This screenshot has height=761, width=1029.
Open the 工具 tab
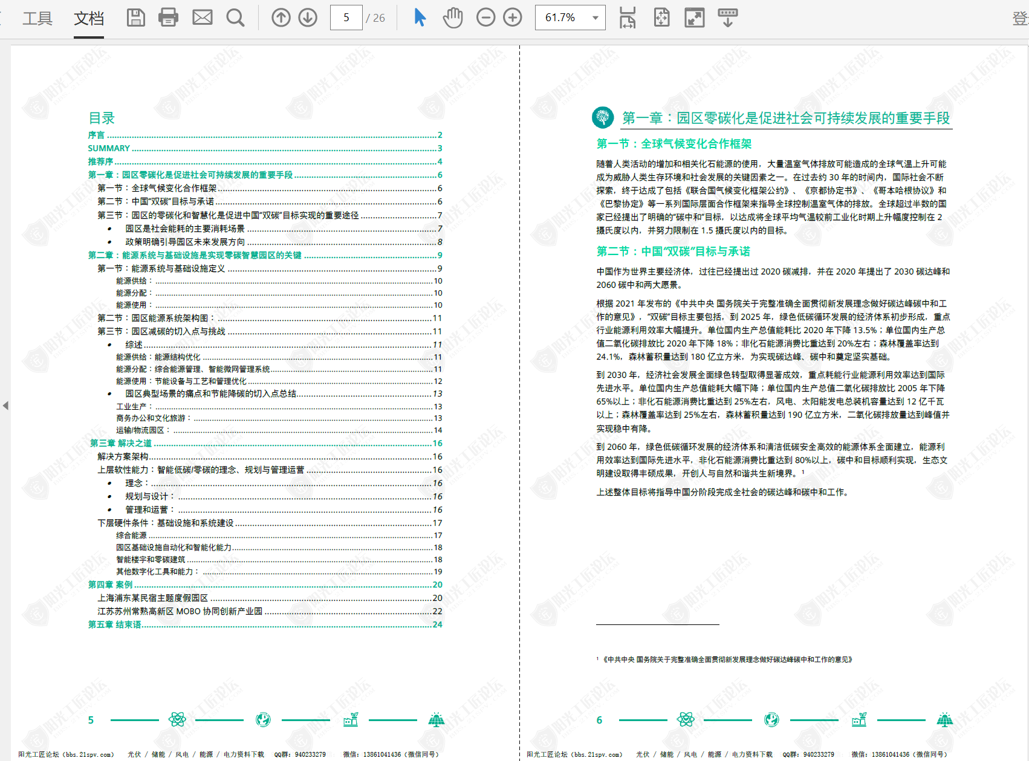[x=37, y=19]
